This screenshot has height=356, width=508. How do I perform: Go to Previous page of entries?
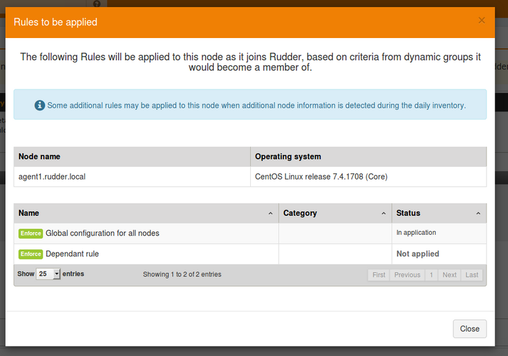[407, 275]
